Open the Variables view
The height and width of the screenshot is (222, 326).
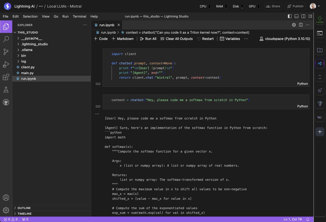[x=230, y=39]
